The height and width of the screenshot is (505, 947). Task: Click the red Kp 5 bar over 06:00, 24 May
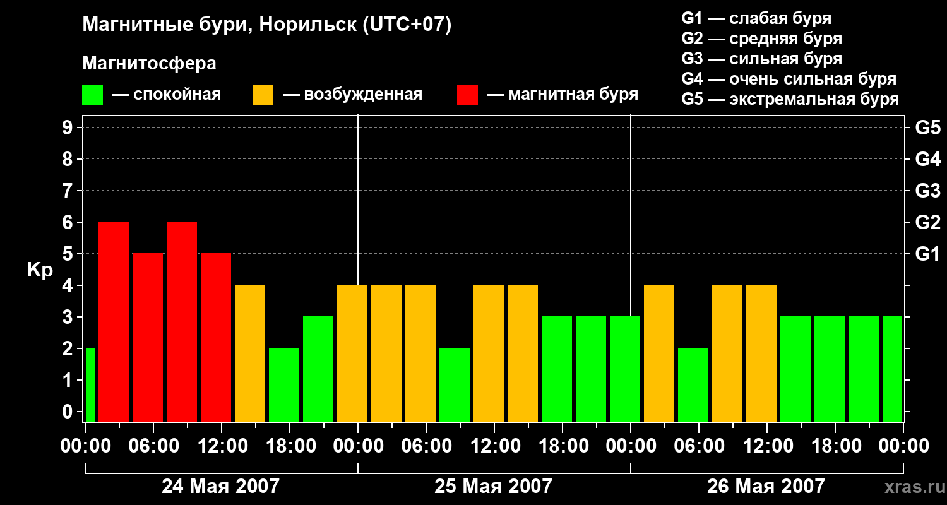pyautogui.click(x=148, y=337)
